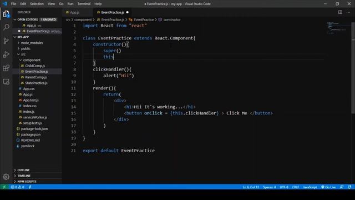
Task: Open the Edit menu
Action: click(x=23, y=4)
